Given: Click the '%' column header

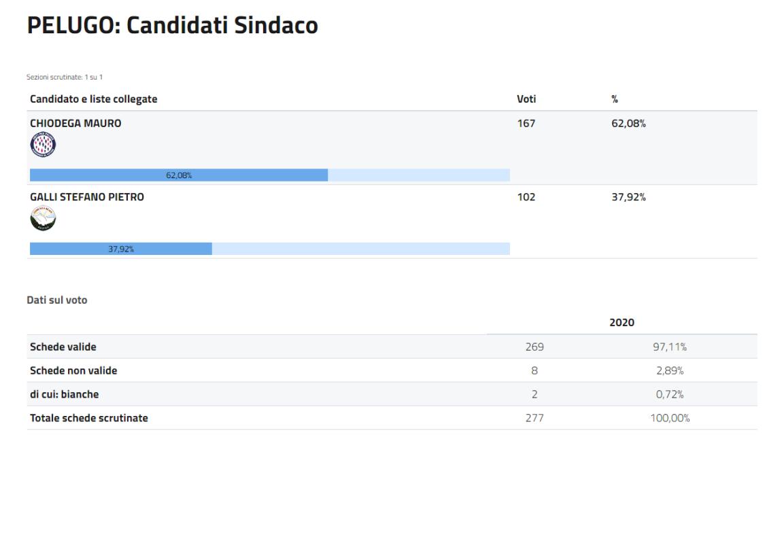Looking at the screenshot, I should (x=615, y=99).
